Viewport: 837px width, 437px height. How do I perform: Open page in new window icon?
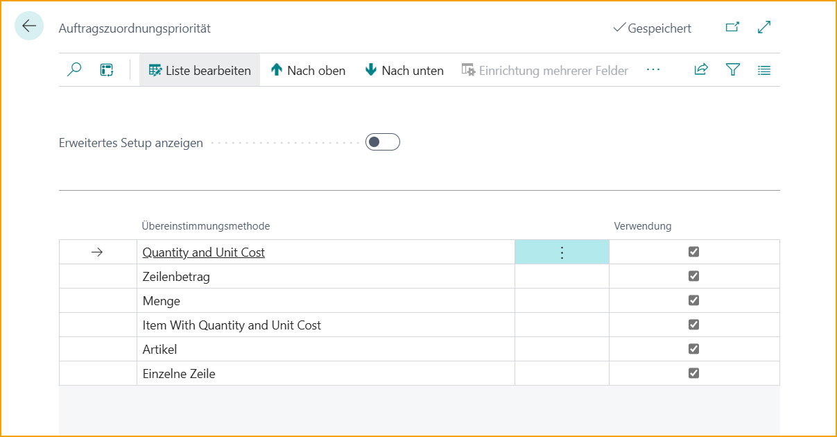(732, 28)
